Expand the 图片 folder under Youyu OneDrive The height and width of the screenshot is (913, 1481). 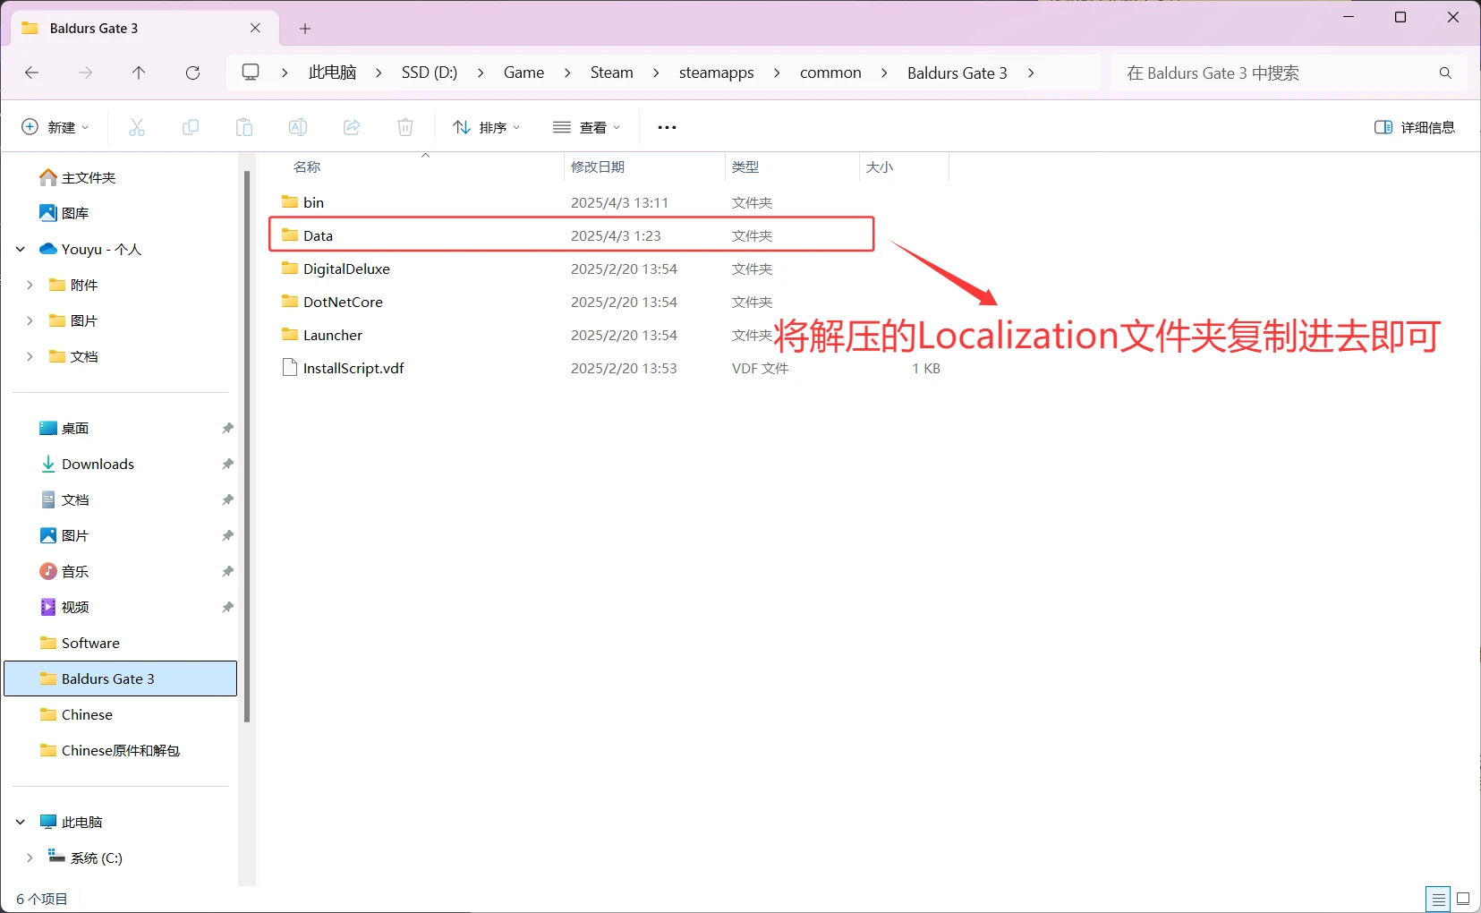coord(30,320)
